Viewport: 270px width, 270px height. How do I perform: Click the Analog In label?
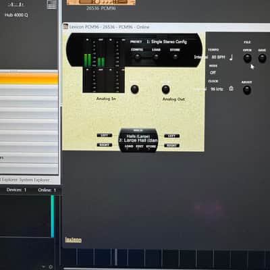click(106, 99)
